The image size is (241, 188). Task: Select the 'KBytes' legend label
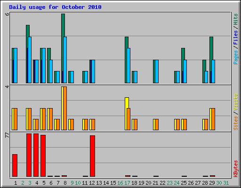235,169
